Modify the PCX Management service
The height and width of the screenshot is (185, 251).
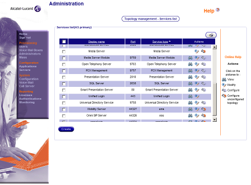coord(197,70)
